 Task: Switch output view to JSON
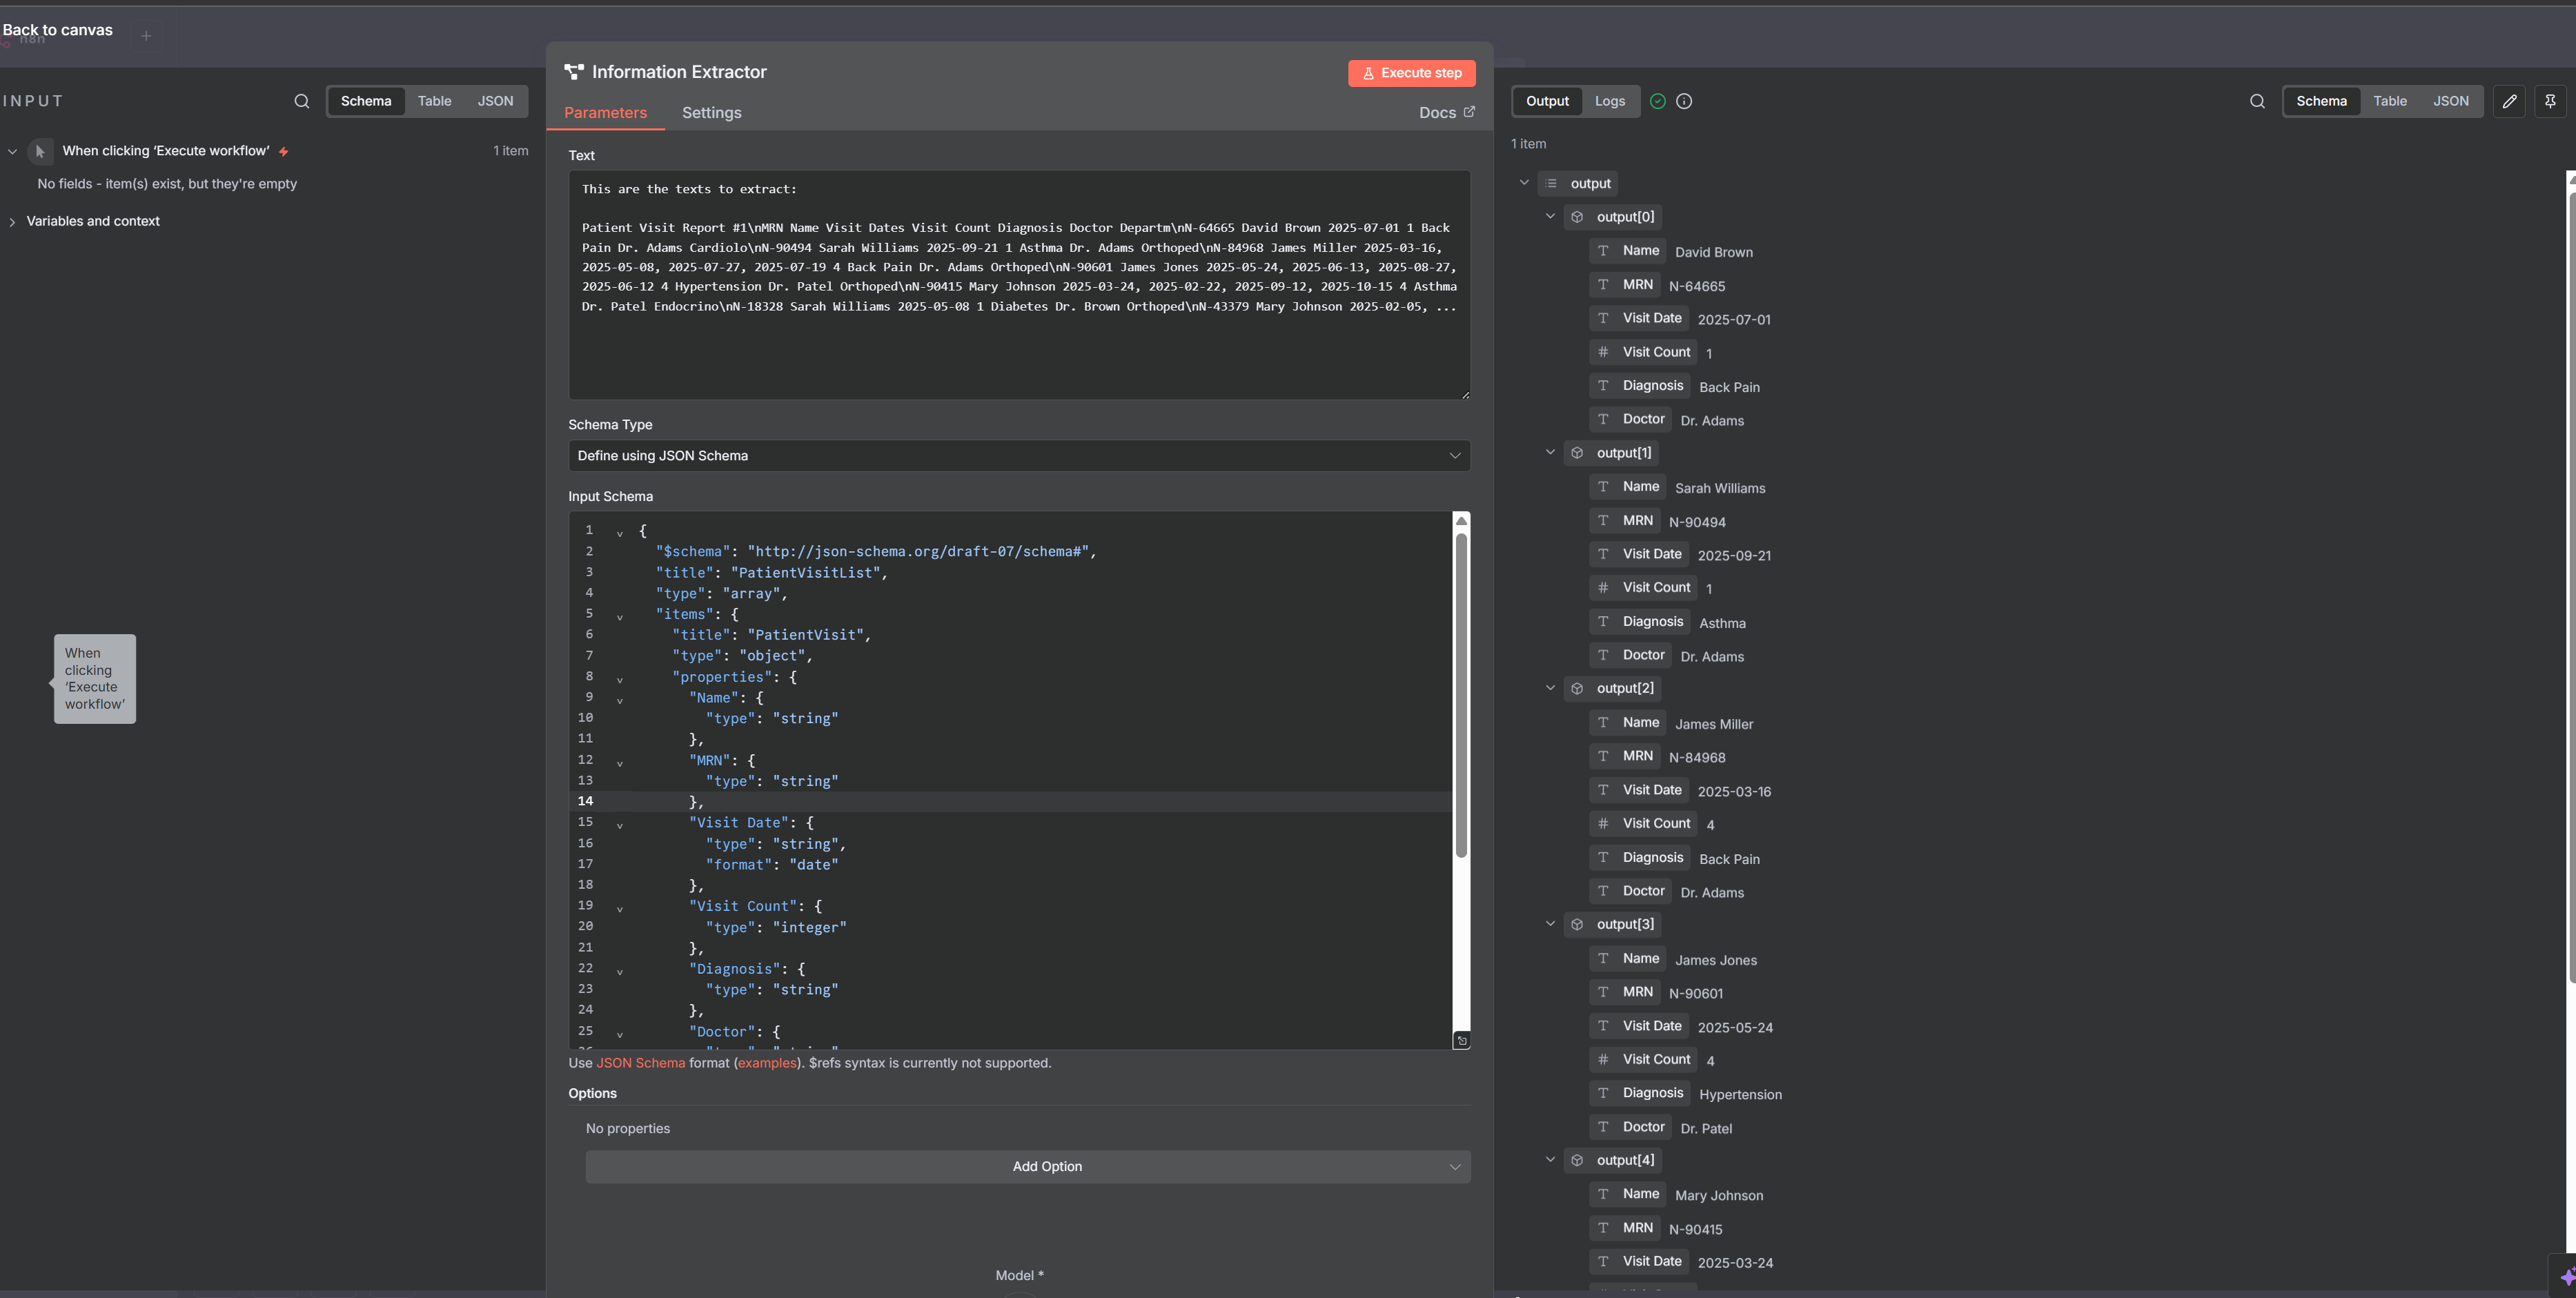pyautogui.click(x=2450, y=101)
